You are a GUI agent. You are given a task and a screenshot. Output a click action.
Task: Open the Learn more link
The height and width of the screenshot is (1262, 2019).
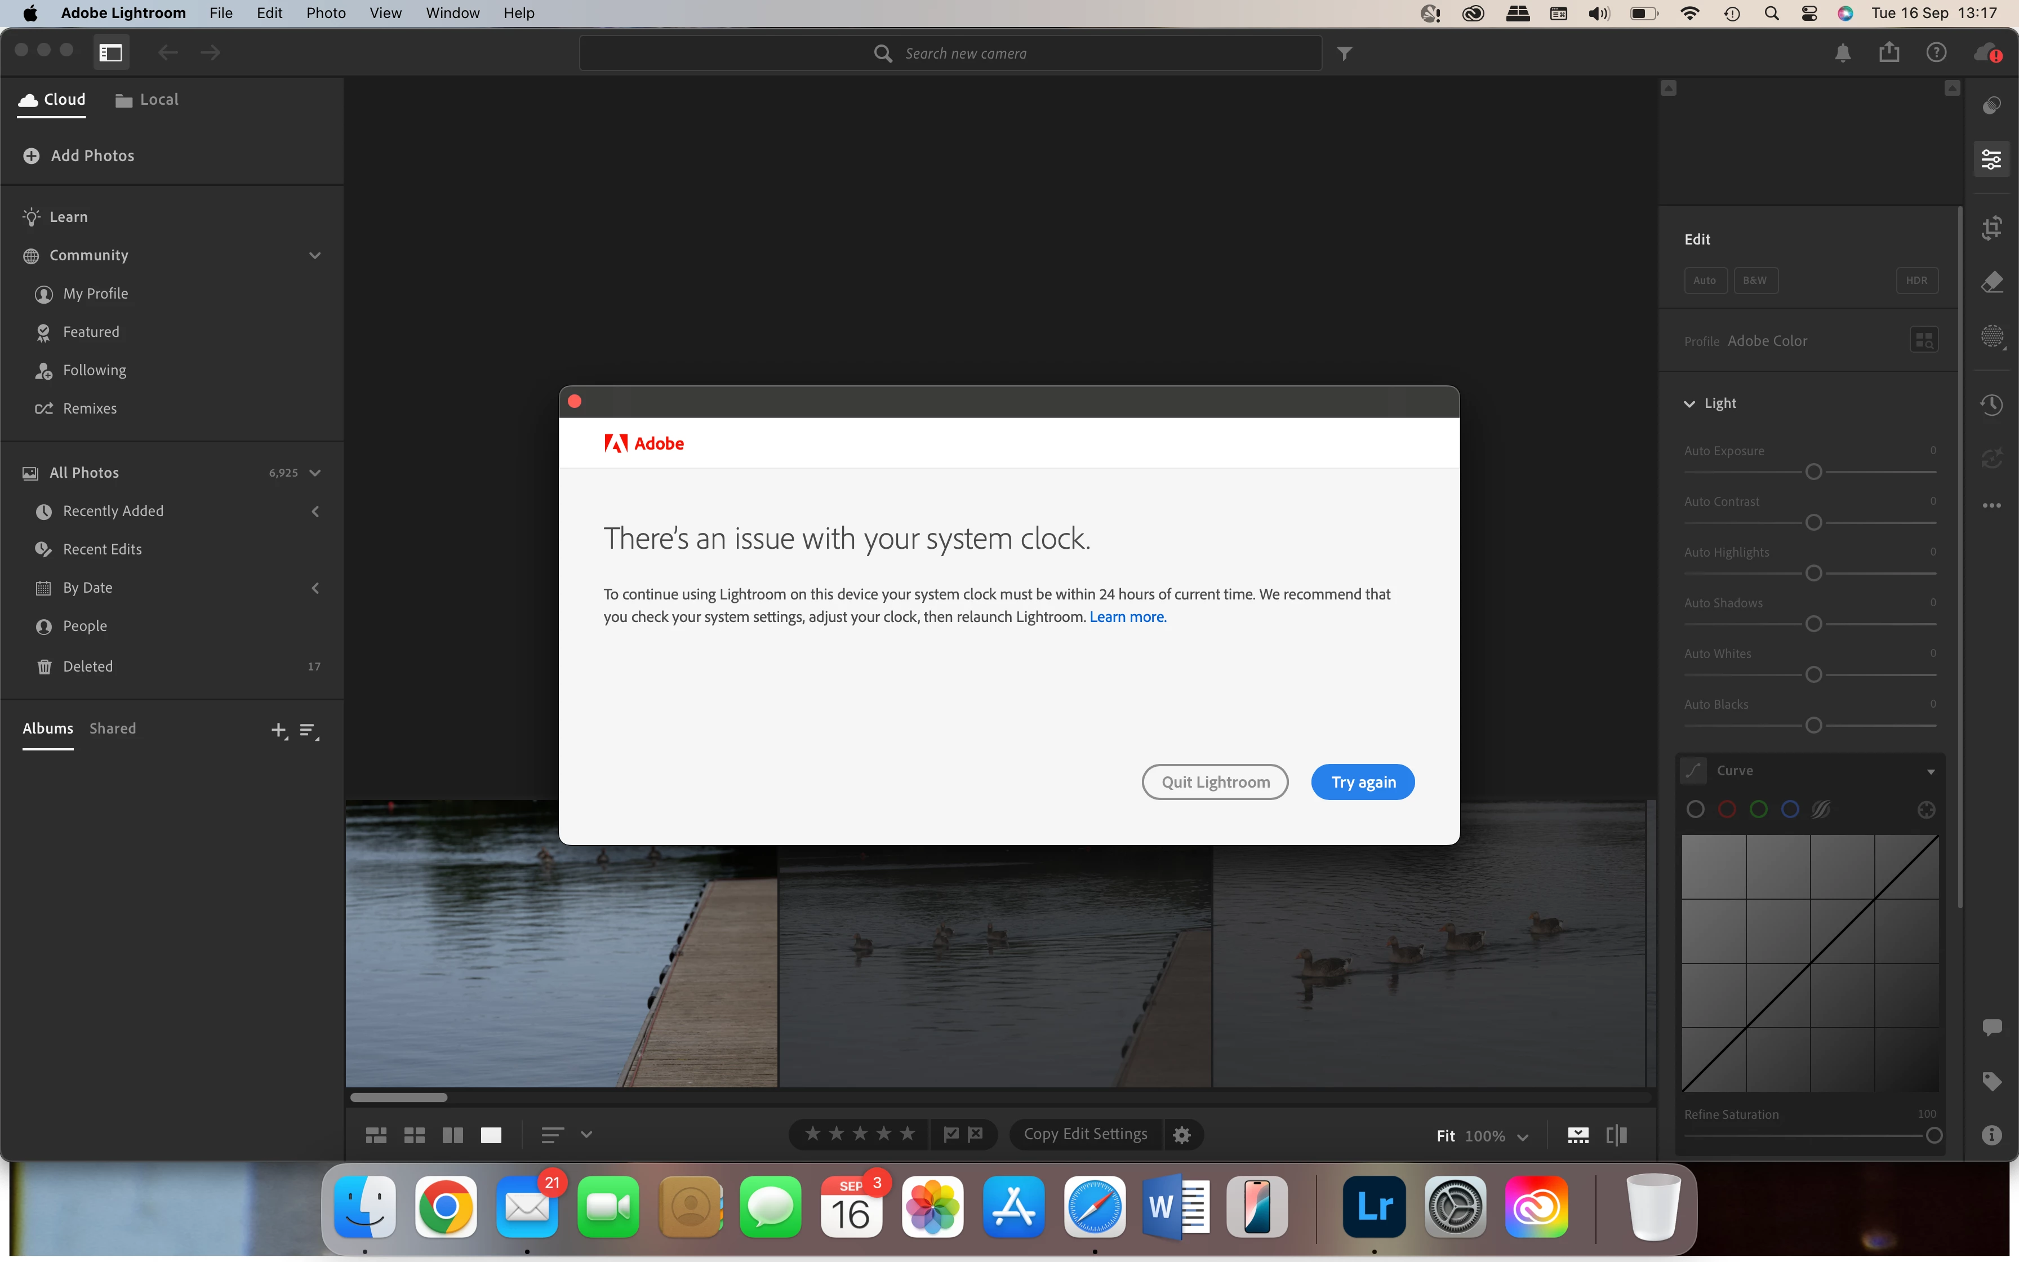click(1127, 617)
